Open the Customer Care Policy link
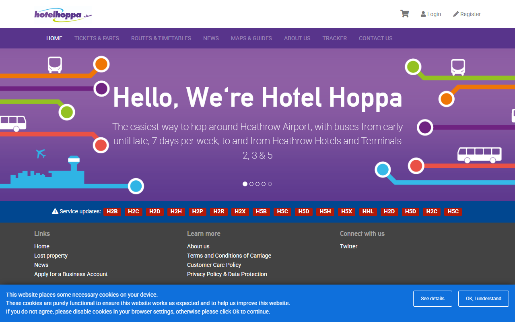Image resolution: width=515 pixels, height=322 pixels. pyautogui.click(x=214, y=265)
